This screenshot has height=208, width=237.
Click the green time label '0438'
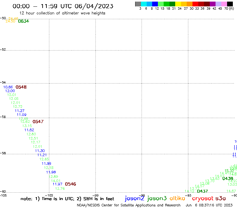(228, 178)
